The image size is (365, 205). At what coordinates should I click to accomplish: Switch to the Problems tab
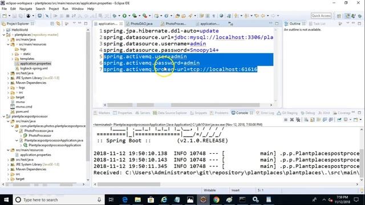(x=219, y=113)
